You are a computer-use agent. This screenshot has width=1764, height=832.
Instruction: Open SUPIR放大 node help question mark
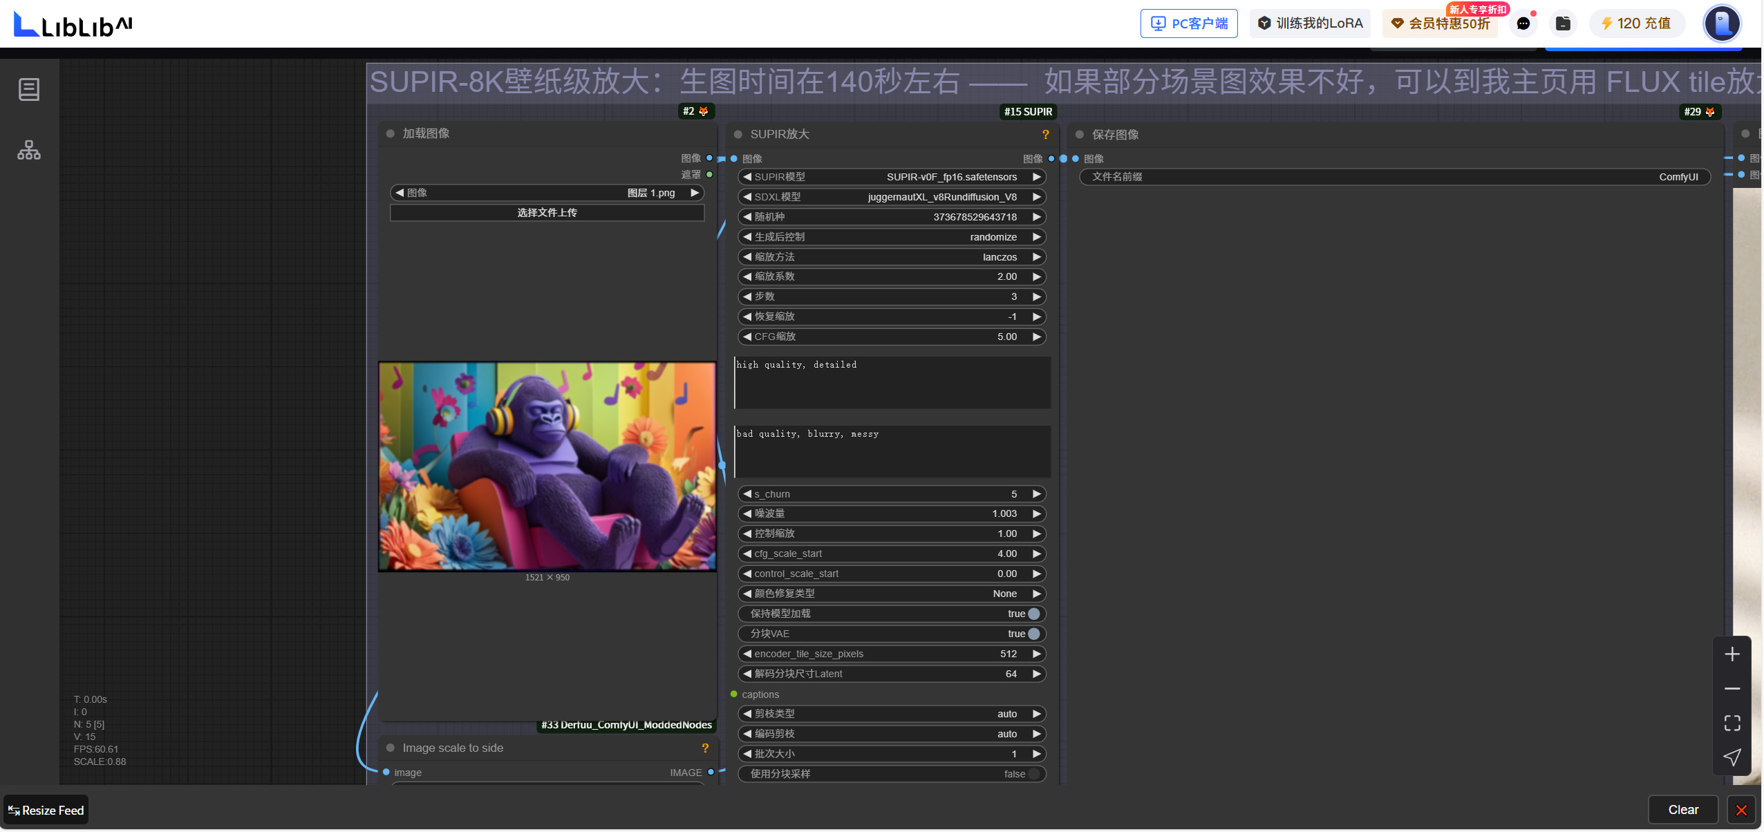click(1046, 134)
